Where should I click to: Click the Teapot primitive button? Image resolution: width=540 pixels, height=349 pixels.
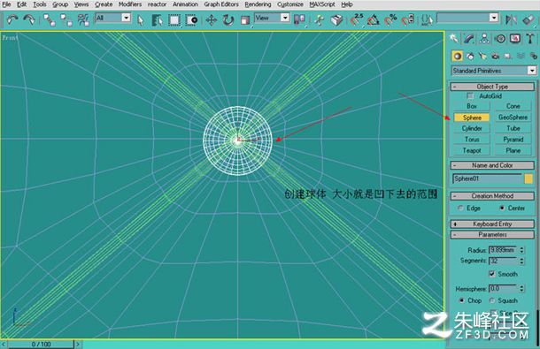click(x=472, y=150)
